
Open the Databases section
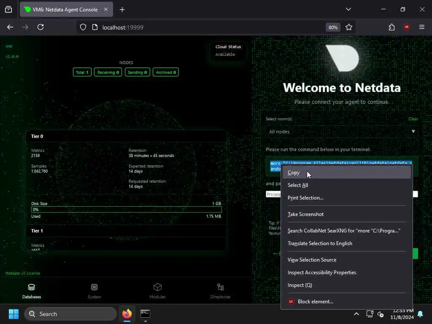click(31, 291)
